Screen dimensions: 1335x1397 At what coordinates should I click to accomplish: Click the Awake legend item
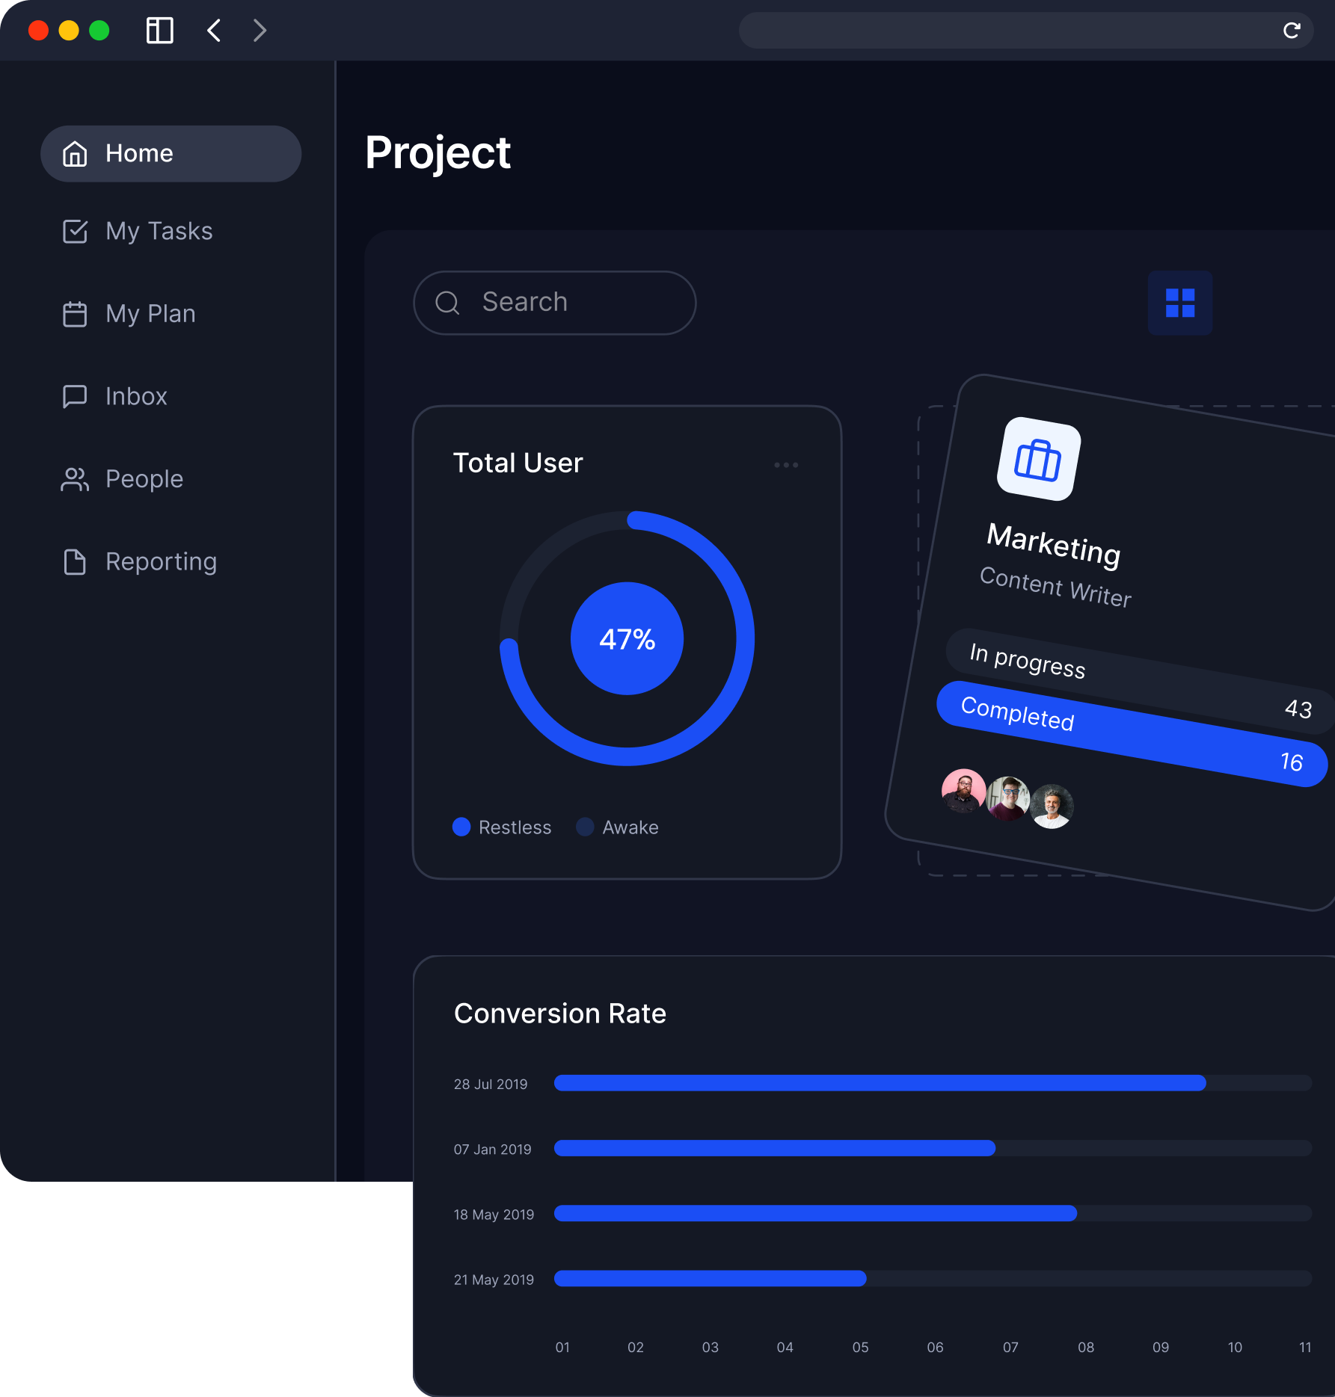[618, 827]
